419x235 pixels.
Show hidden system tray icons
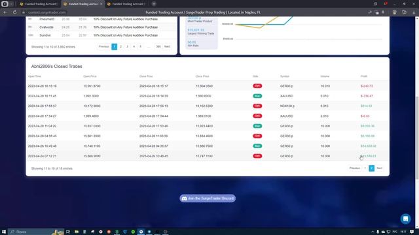[x=373, y=232]
